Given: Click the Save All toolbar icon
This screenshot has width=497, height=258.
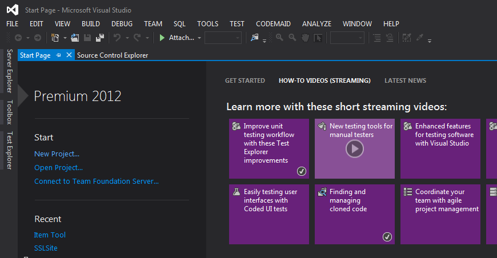Looking at the screenshot, I should tap(100, 38).
